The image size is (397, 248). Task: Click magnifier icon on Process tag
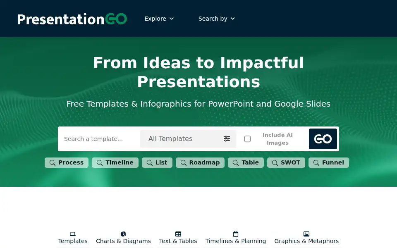click(x=53, y=163)
